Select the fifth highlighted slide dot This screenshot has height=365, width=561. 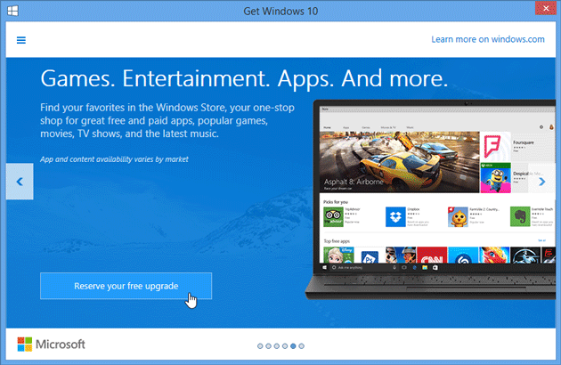293,346
